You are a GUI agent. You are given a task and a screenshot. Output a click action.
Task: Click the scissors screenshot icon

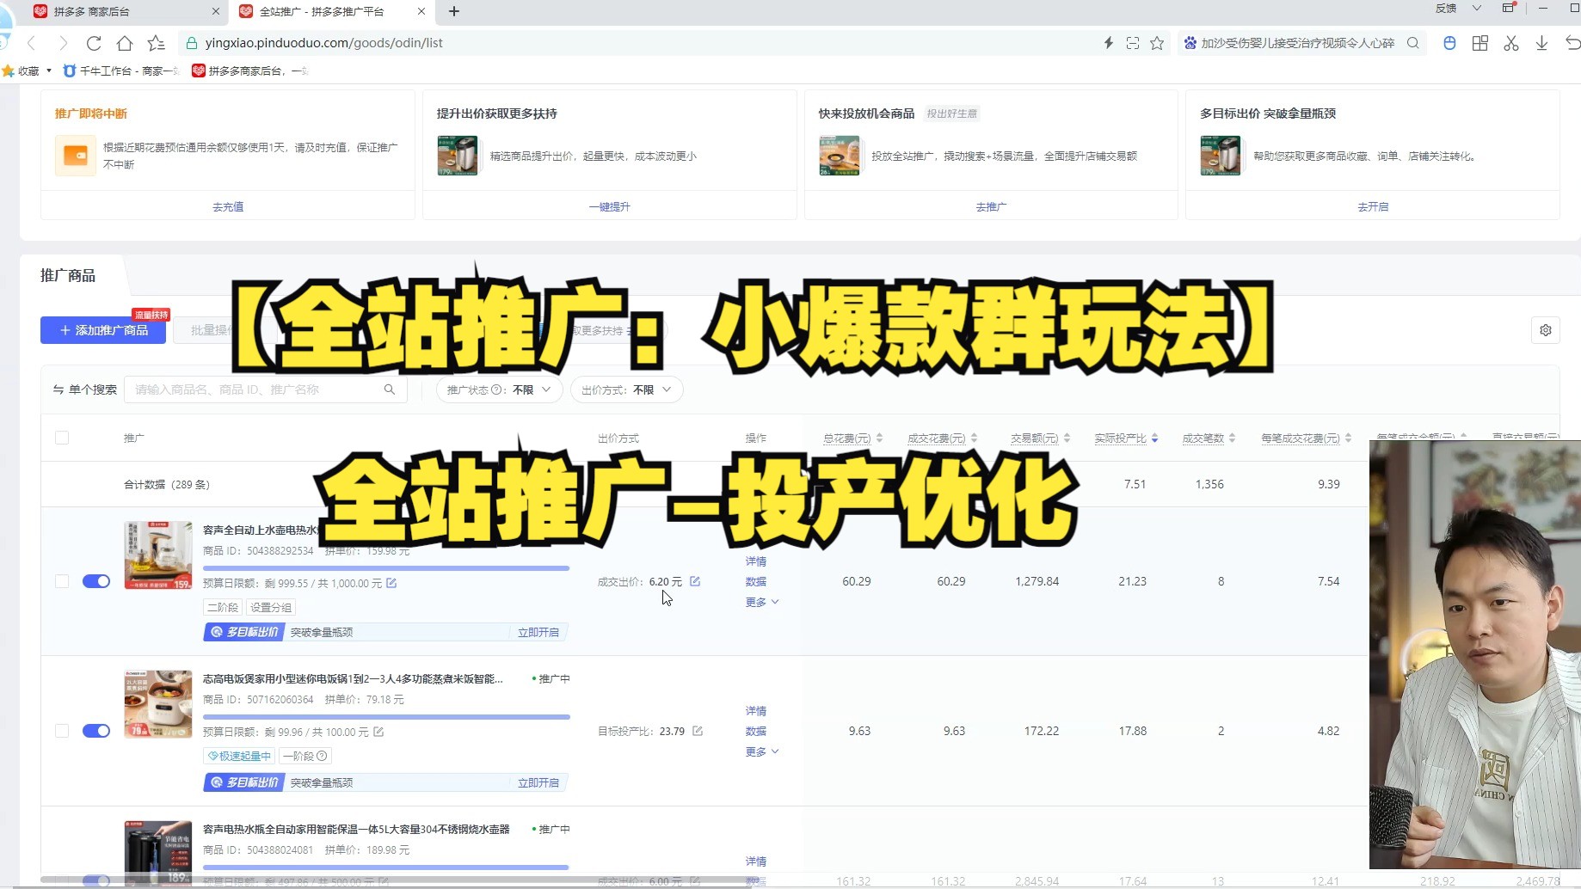coord(1511,43)
